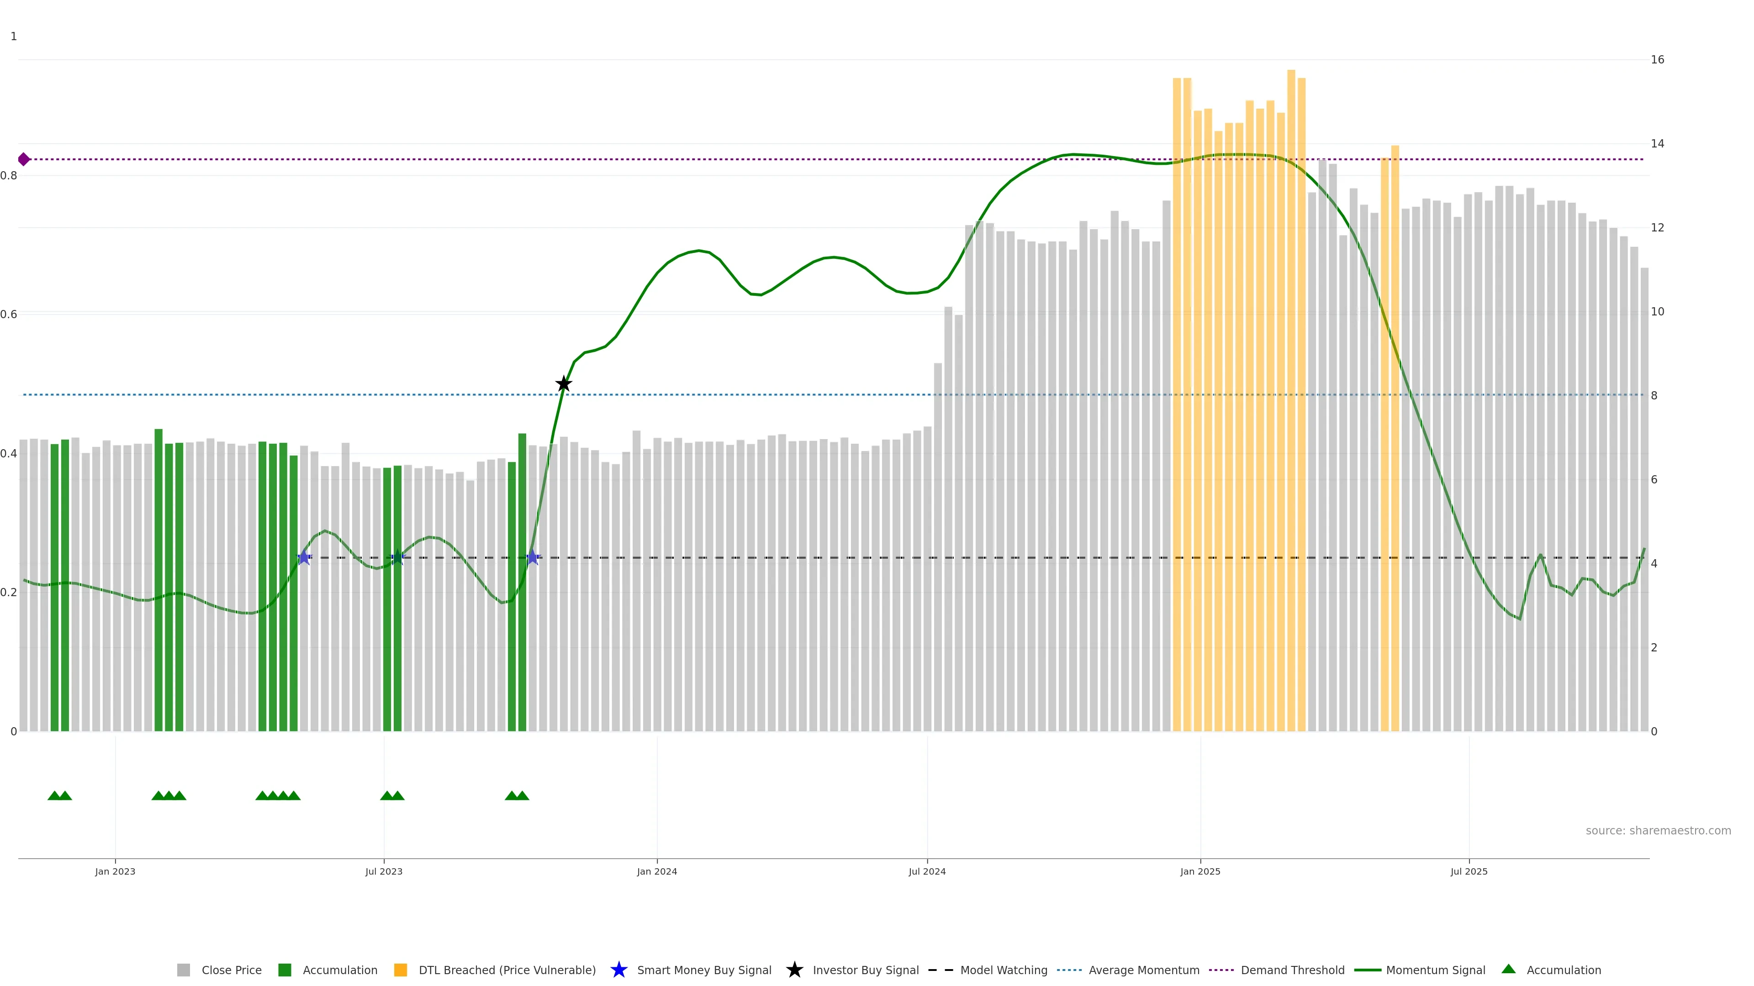
Task: Click the last blue Smart Money star on chart
Action: [533, 557]
